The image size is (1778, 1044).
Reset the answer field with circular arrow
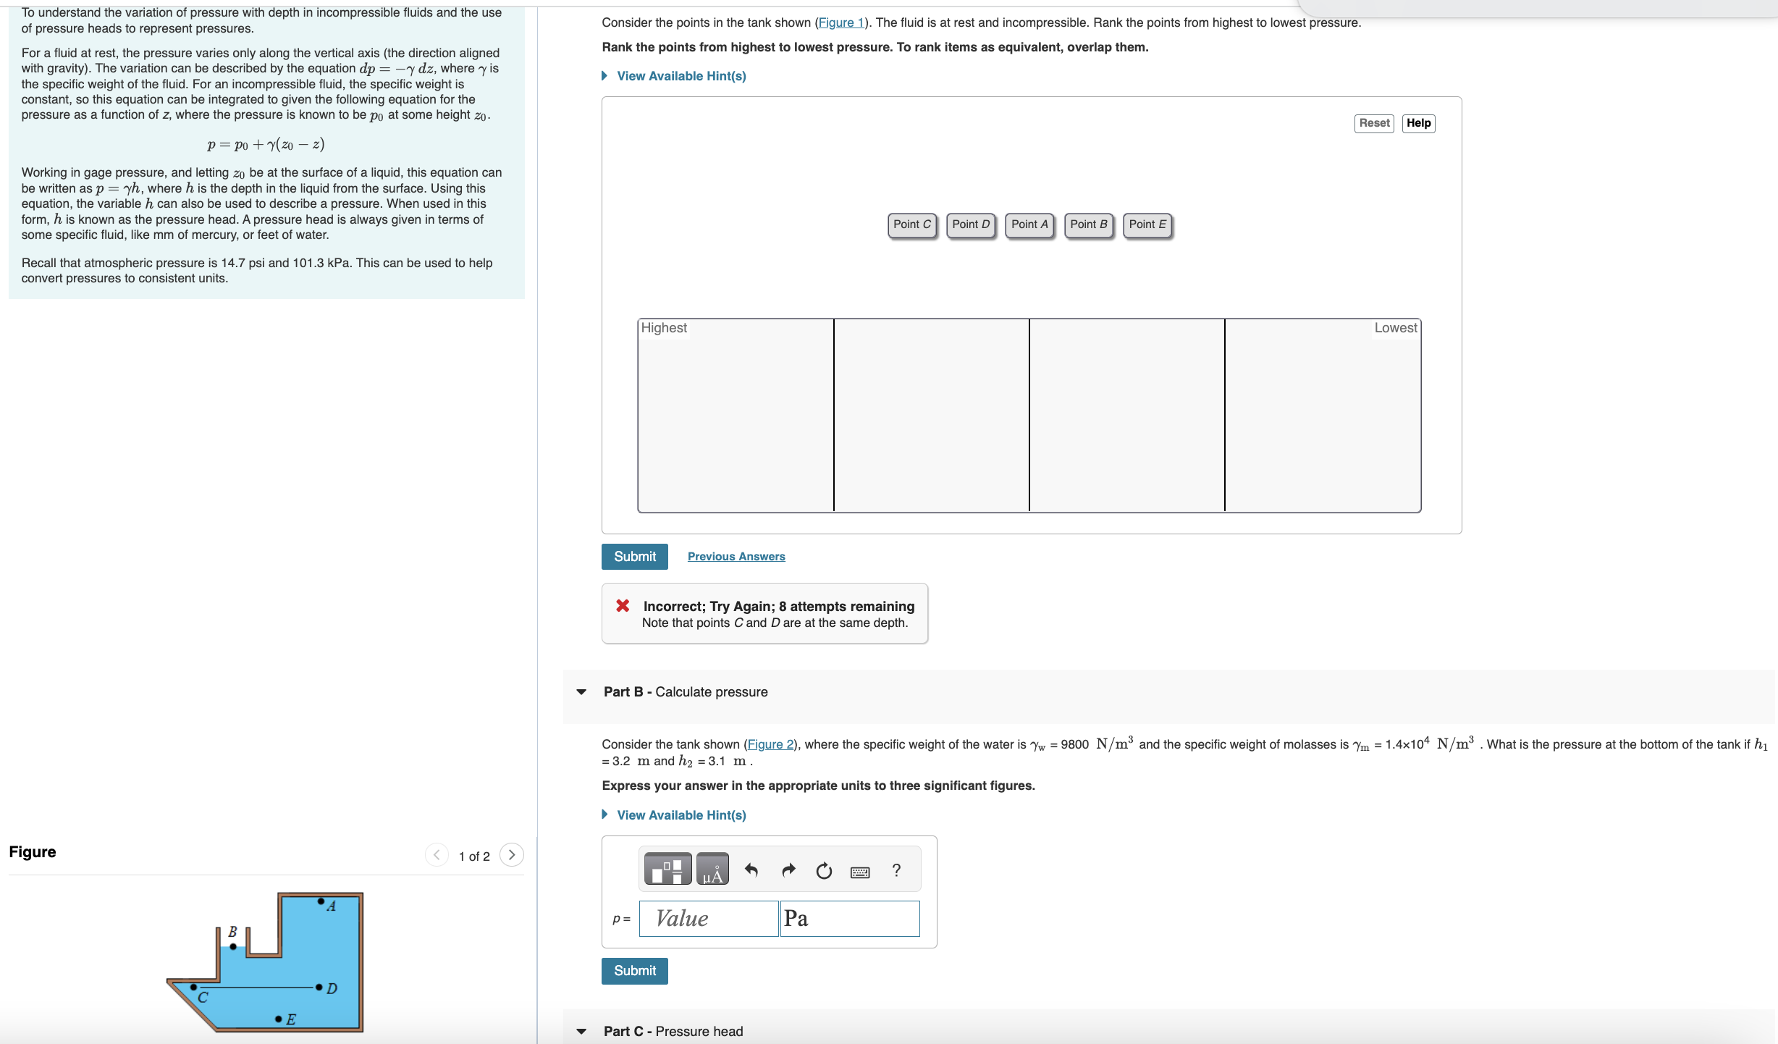click(x=824, y=870)
